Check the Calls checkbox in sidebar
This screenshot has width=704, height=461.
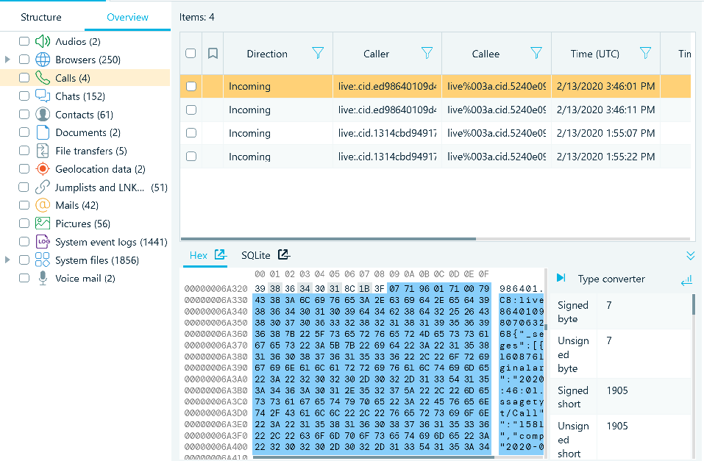point(24,78)
